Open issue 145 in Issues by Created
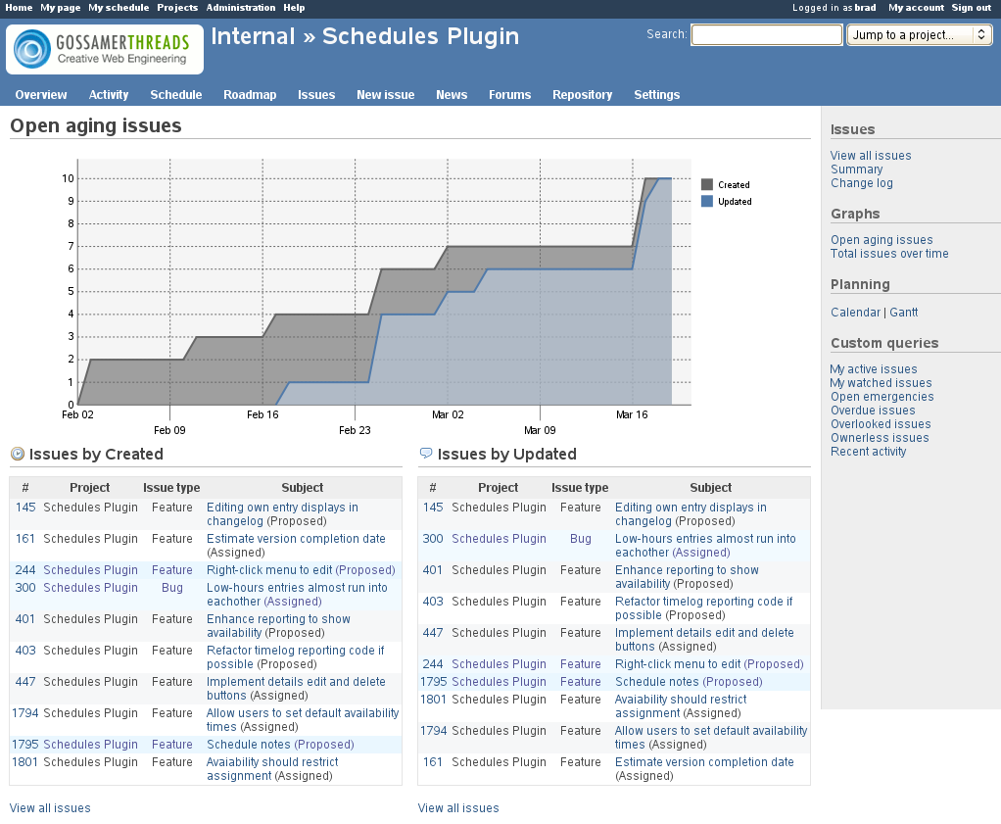1001x824 pixels. (25, 508)
